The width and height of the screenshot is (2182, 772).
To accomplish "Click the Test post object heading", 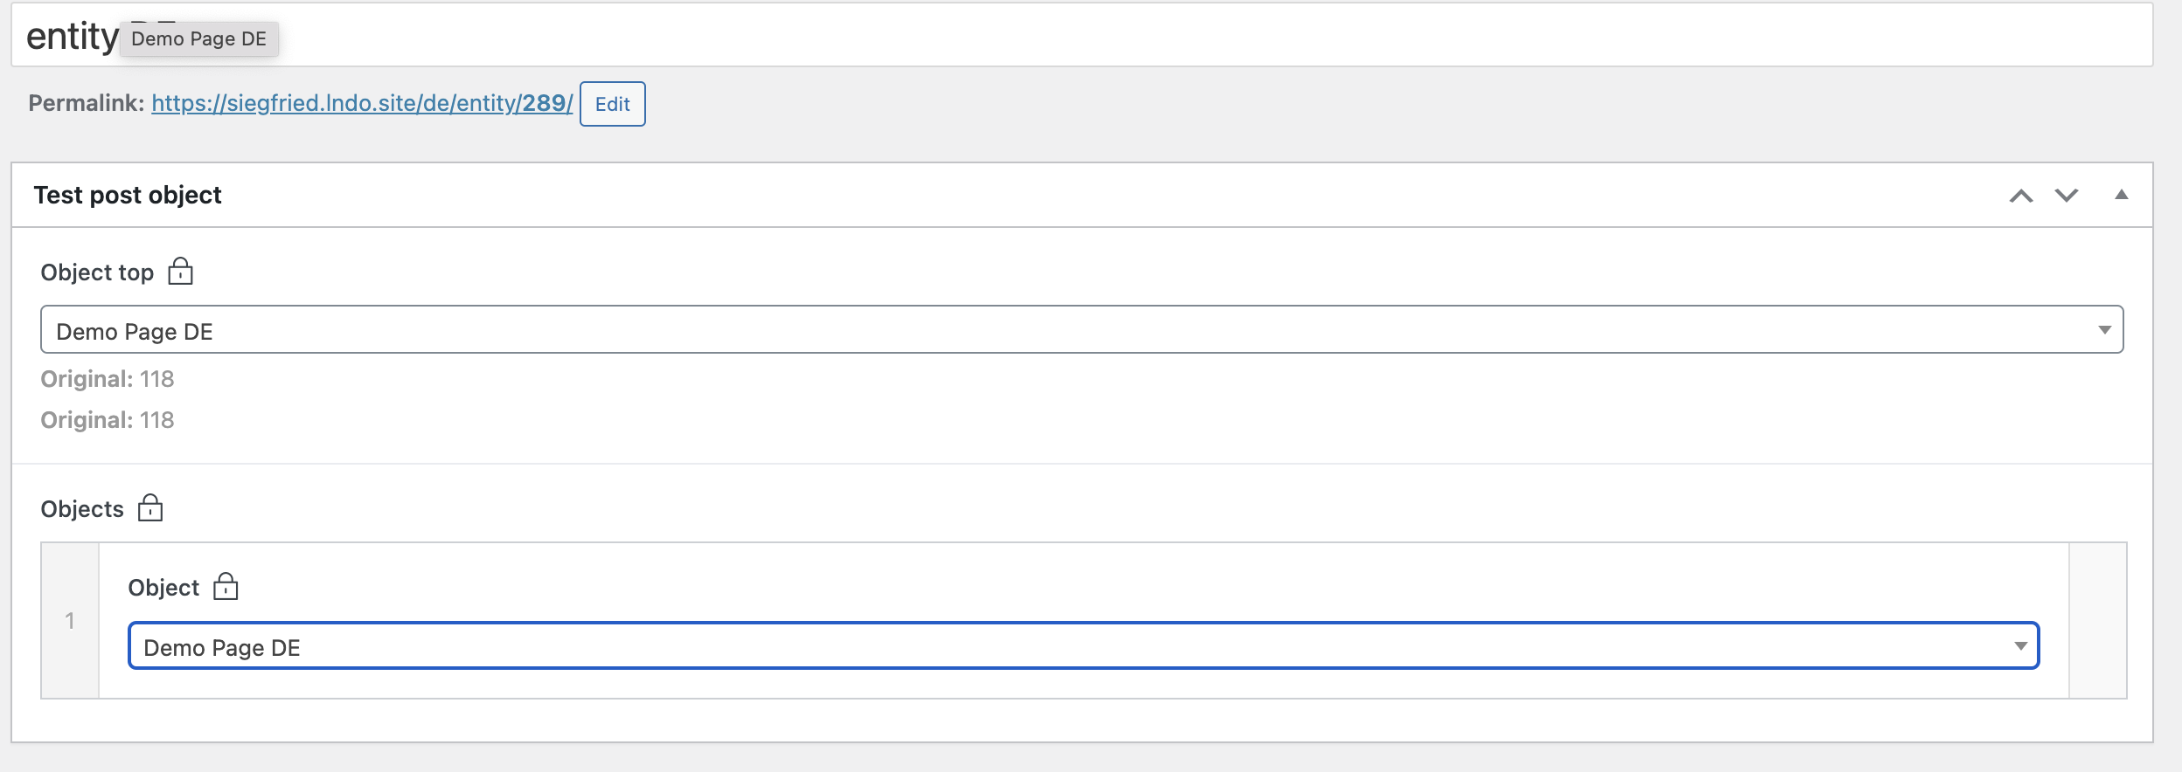I will (128, 195).
